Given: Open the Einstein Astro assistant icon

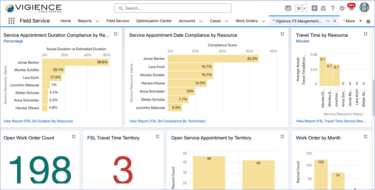Looking at the screenshot, I should pos(288,8).
